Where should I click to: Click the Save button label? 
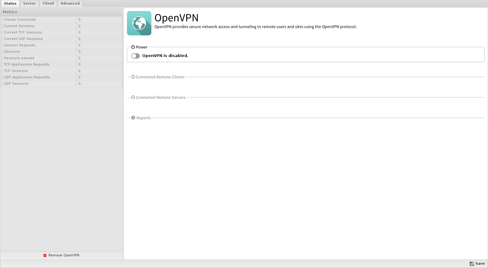click(x=480, y=264)
